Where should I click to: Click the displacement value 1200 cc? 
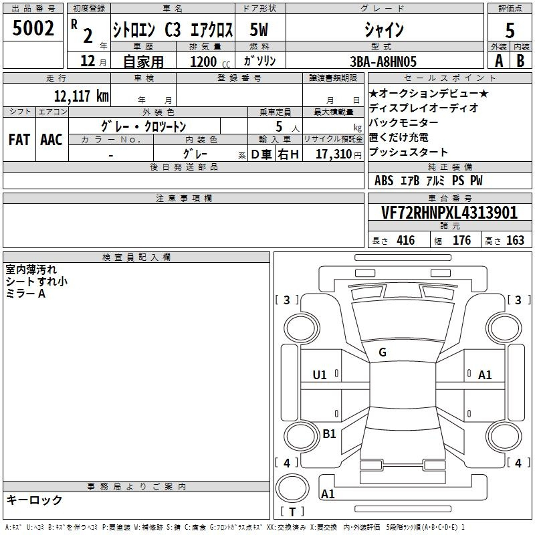pos(210,62)
